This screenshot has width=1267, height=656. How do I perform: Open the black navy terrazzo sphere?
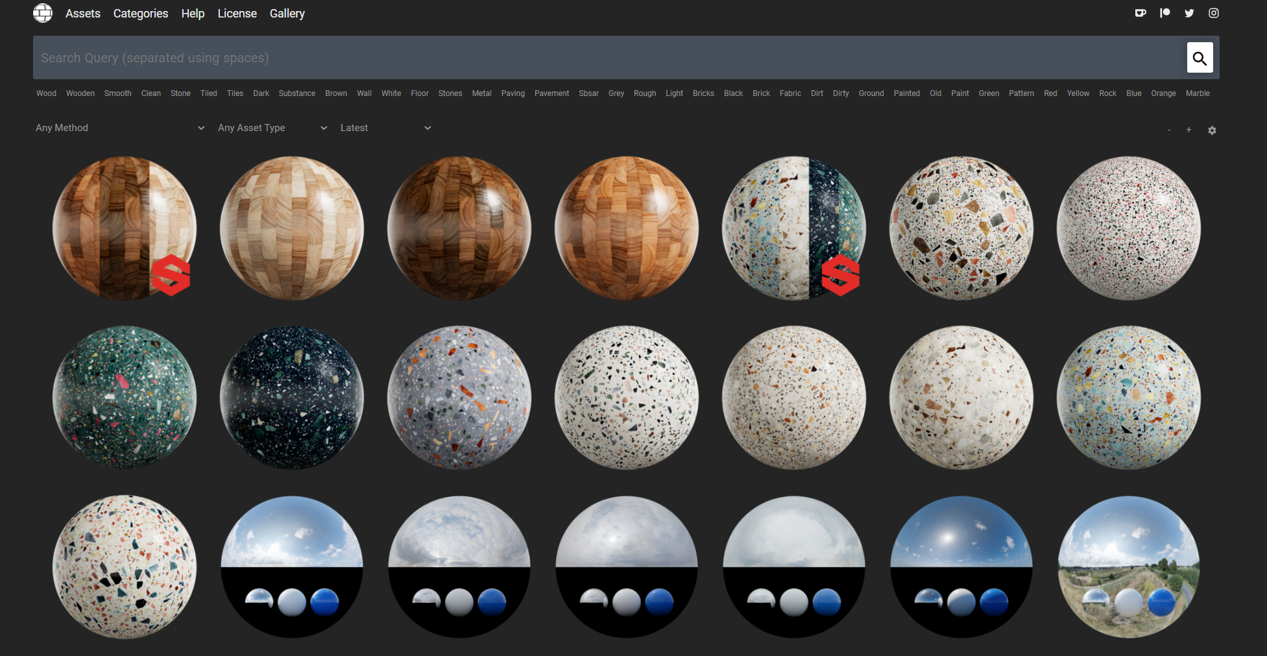click(x=292, y=398)
